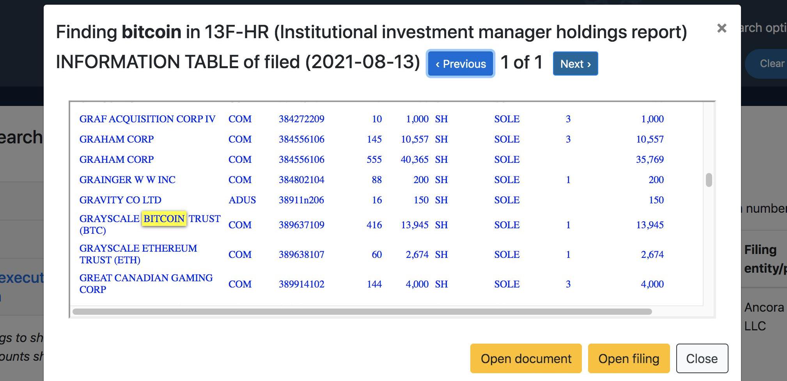
Task: Go to previous bitcoin match
Action: 461,64
